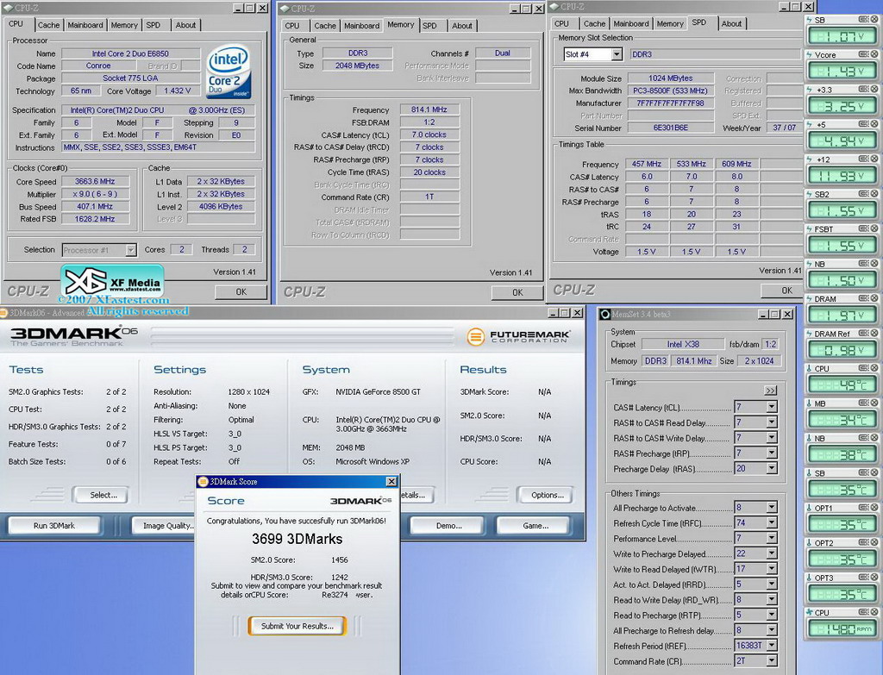Click the settings icon on +12 monitor

[x=863, y=159]
